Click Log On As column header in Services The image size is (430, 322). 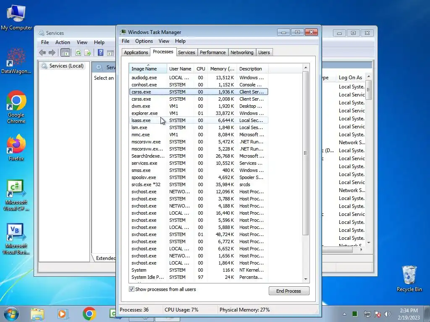[350, 78]
